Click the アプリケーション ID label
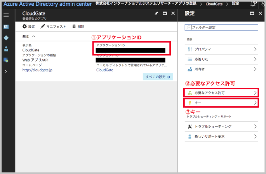Screen dimensions: 266x174 click(110, 45)
